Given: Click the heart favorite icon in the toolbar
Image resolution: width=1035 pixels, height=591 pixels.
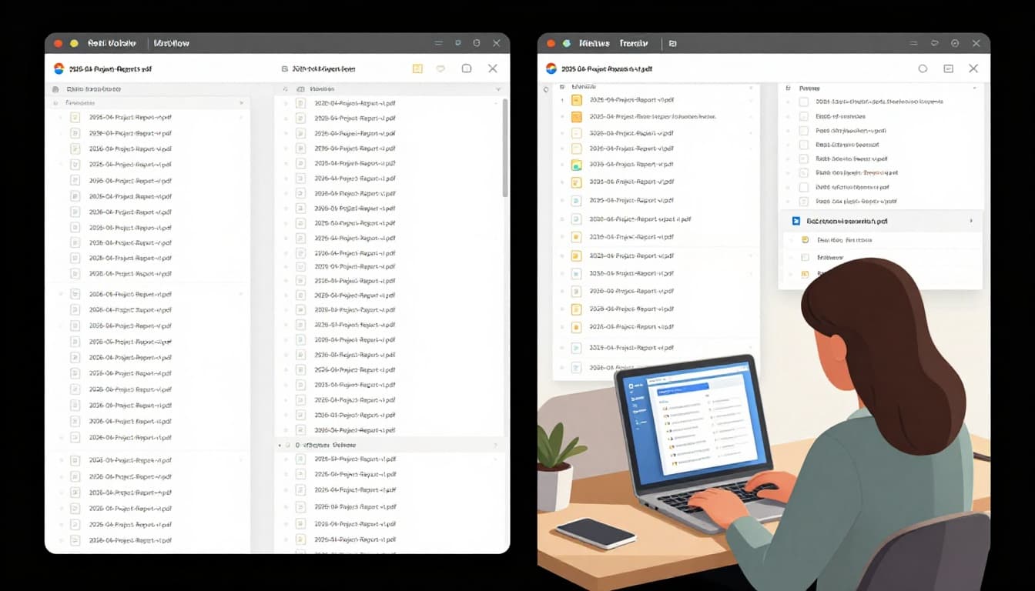Looking at the screenshot, I should point(440,68).
